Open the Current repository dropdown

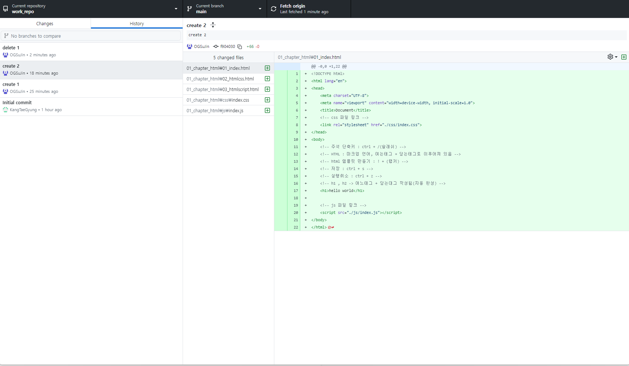coord(91,9)
